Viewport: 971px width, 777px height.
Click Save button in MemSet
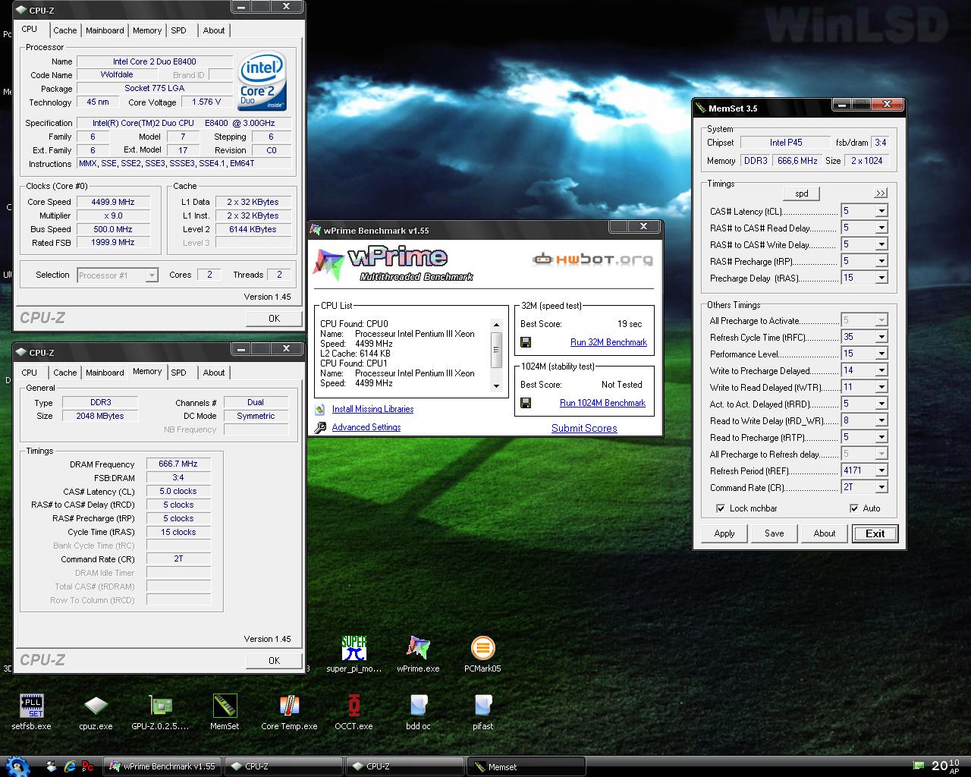coord(775,533)
